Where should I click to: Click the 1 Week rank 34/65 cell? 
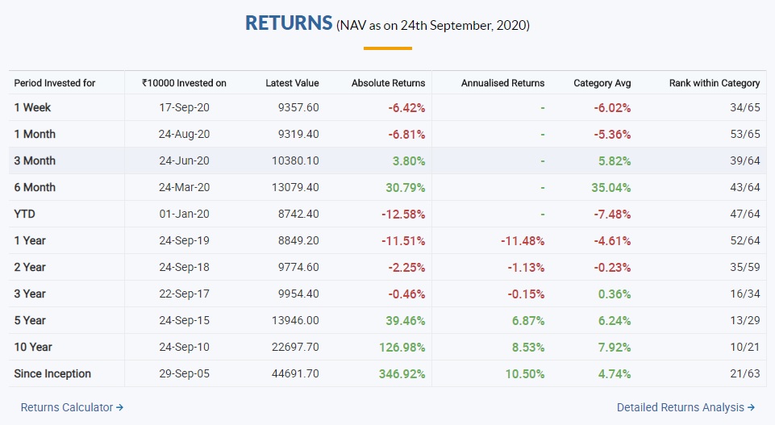pyautogui.click(x=743, y=107)
